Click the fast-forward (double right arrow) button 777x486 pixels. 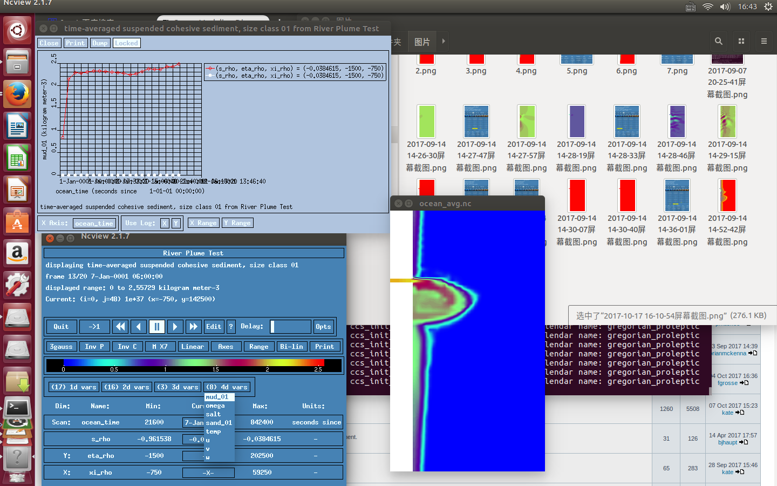pos(193,327)
